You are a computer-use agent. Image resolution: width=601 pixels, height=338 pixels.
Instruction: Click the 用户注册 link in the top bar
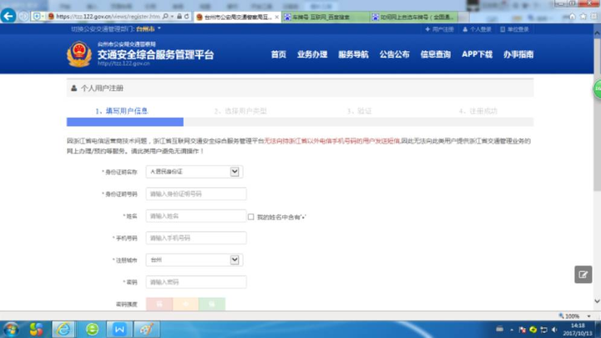(439, 29)
